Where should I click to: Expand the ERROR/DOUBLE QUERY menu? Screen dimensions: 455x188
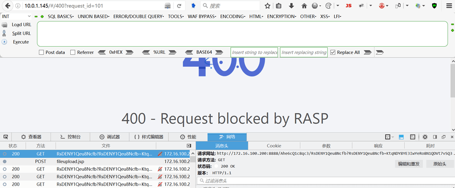(x=139, y=16)
